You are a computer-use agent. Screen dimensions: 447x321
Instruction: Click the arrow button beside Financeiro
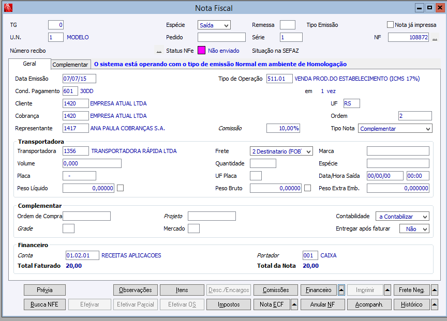[x=341, y=290]
